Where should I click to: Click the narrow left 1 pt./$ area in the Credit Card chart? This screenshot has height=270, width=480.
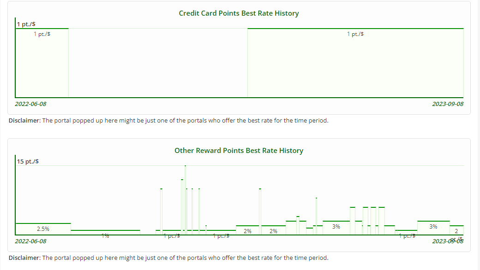coord(42,63)
